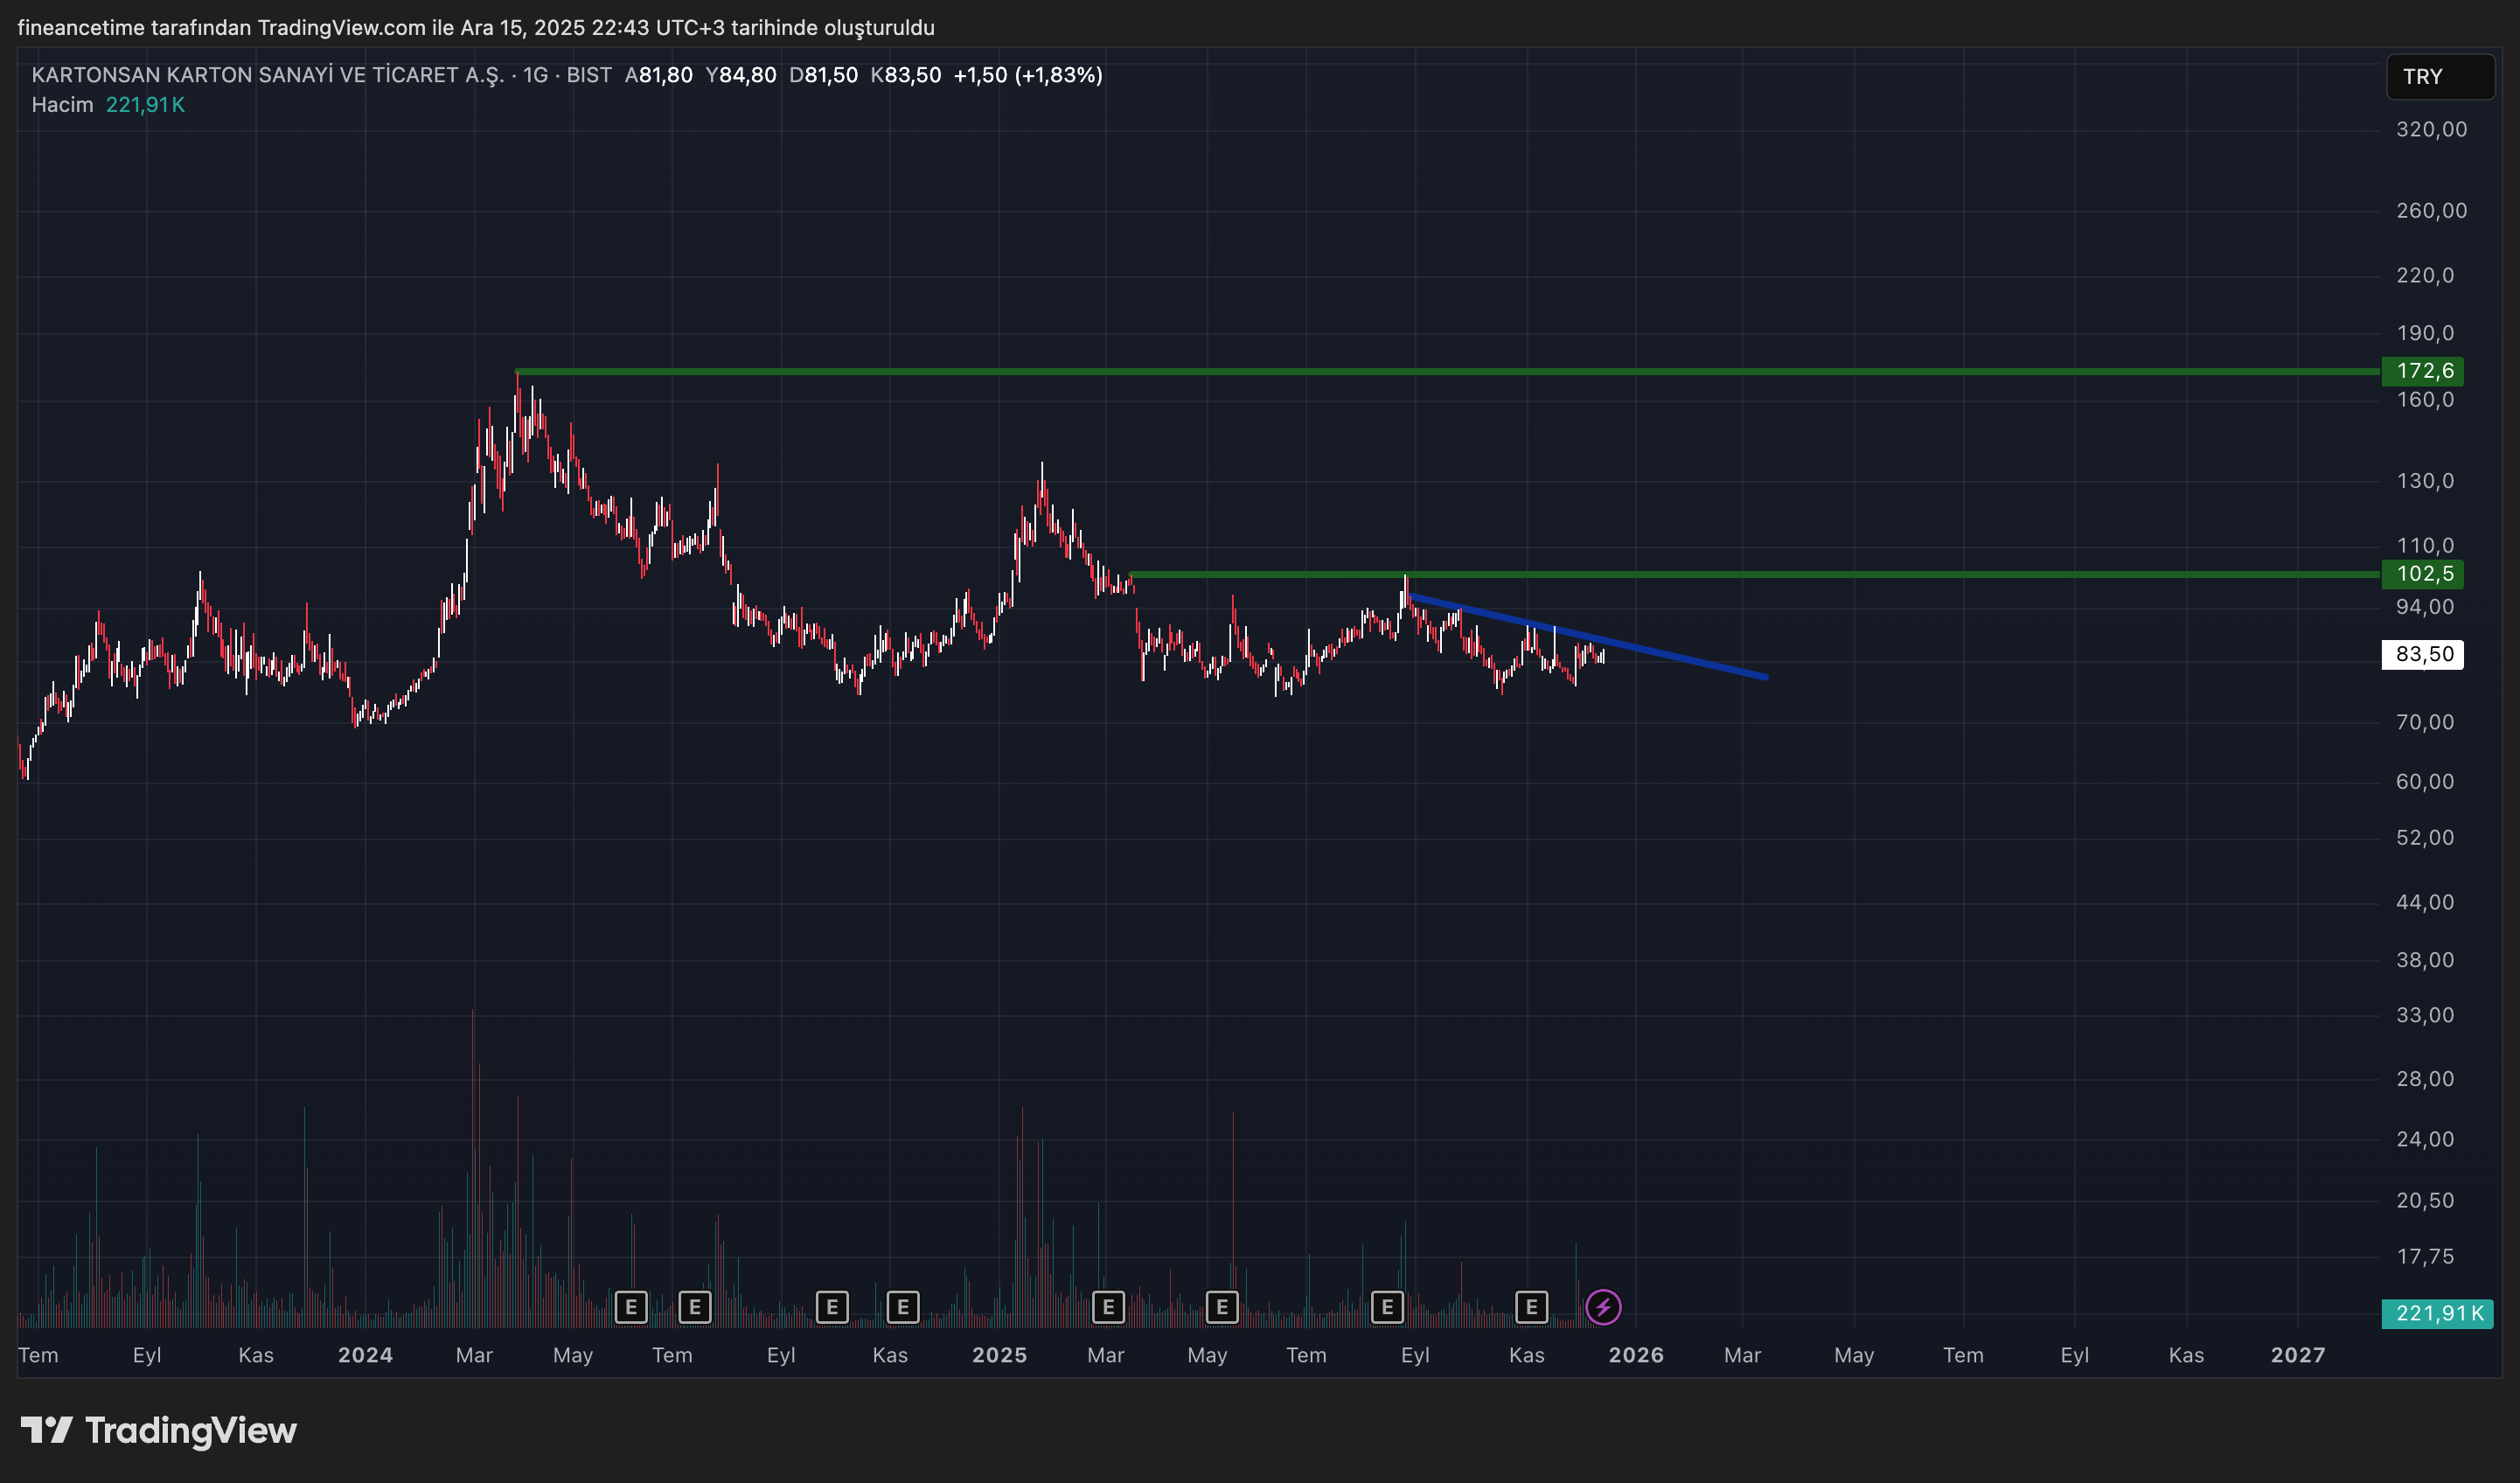
Task: Click earnings E marker right of Eyl 2024
Action: 832,1307
